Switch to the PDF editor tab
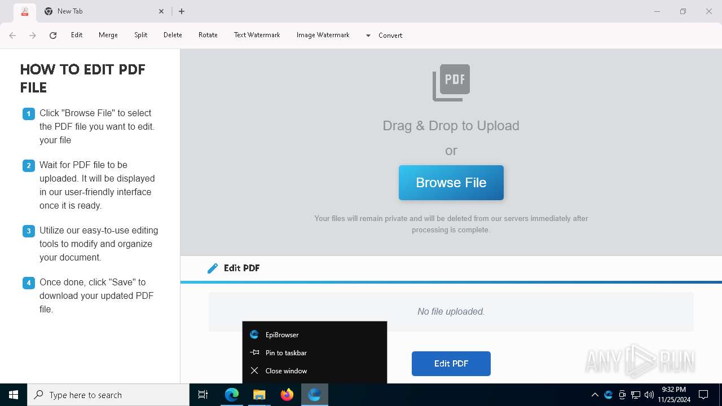 click(24, 11)
